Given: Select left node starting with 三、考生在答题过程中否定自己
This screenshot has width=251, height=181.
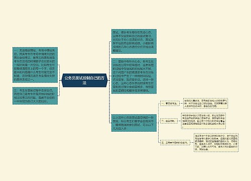Looking at the screenshot, I should coord(35,96).
